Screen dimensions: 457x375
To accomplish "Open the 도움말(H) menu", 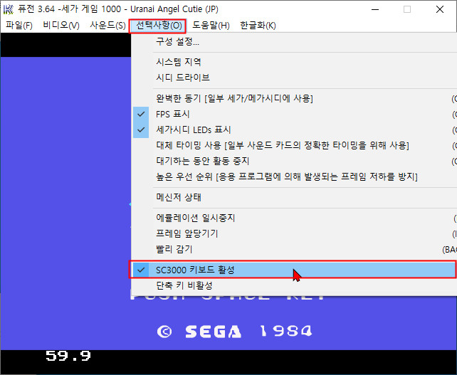I will click(211, 26).
